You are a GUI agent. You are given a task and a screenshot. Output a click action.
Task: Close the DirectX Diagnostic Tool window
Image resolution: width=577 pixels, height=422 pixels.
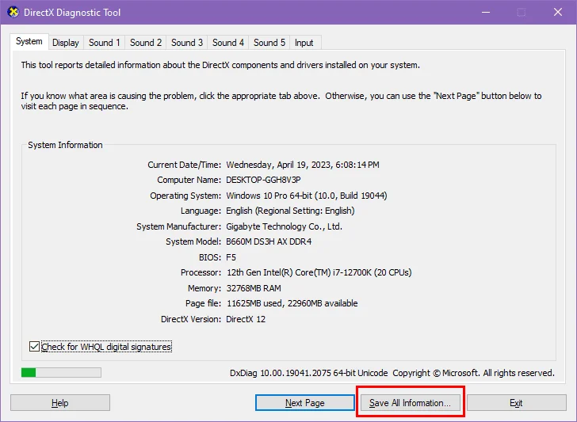point(557,12)
